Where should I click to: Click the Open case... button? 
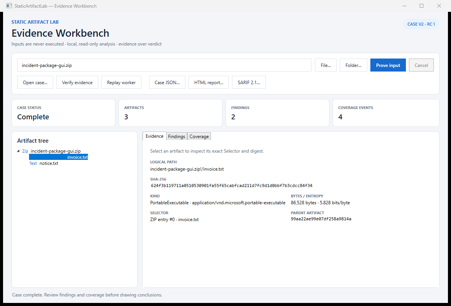[x=35, y=82]
